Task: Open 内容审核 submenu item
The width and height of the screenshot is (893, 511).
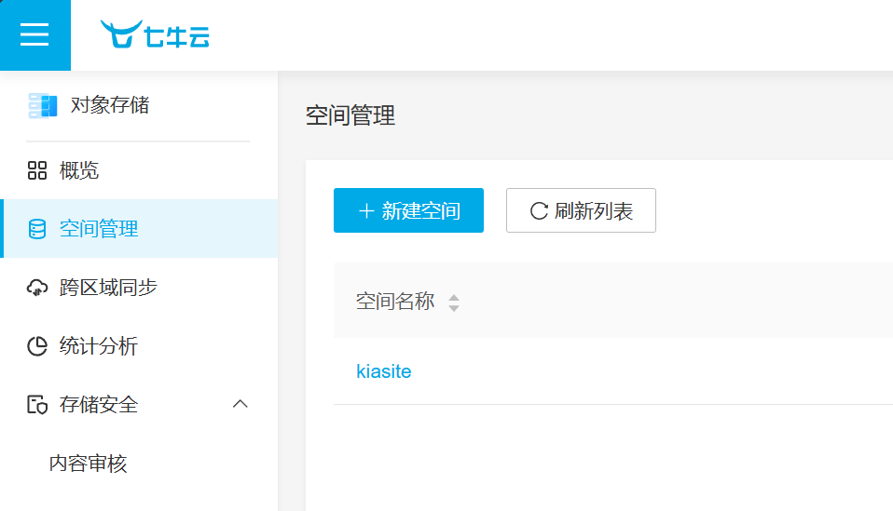Action: coord(88,463)
